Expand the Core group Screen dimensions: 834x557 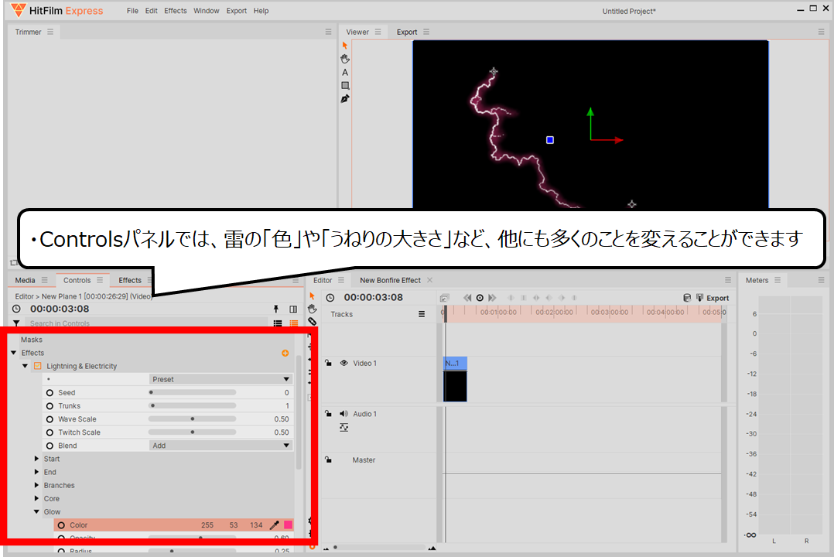[36, 498]
